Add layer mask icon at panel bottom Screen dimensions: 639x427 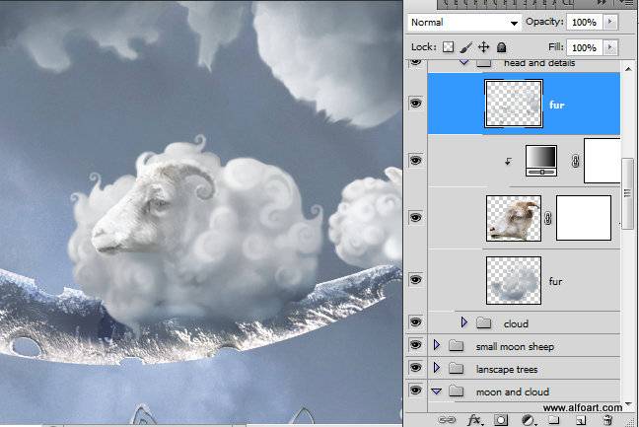(501, 420)
